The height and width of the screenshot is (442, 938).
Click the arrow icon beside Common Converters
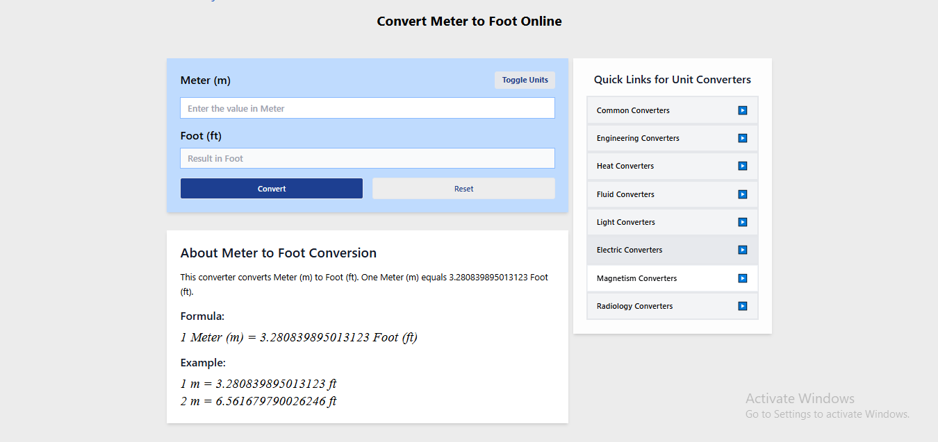[x=743, y=110]
